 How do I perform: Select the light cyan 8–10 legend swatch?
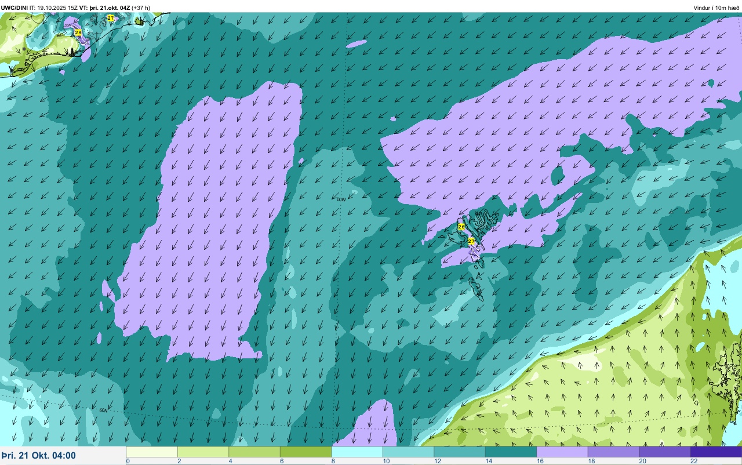tap(357, 452)
